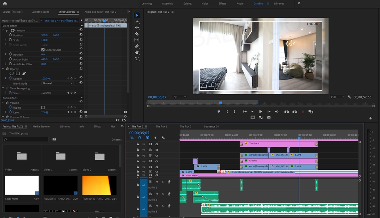Toggle snap magnet in timeline
The width and height of the screenshot is (380, 218).
tap(140, 138)
